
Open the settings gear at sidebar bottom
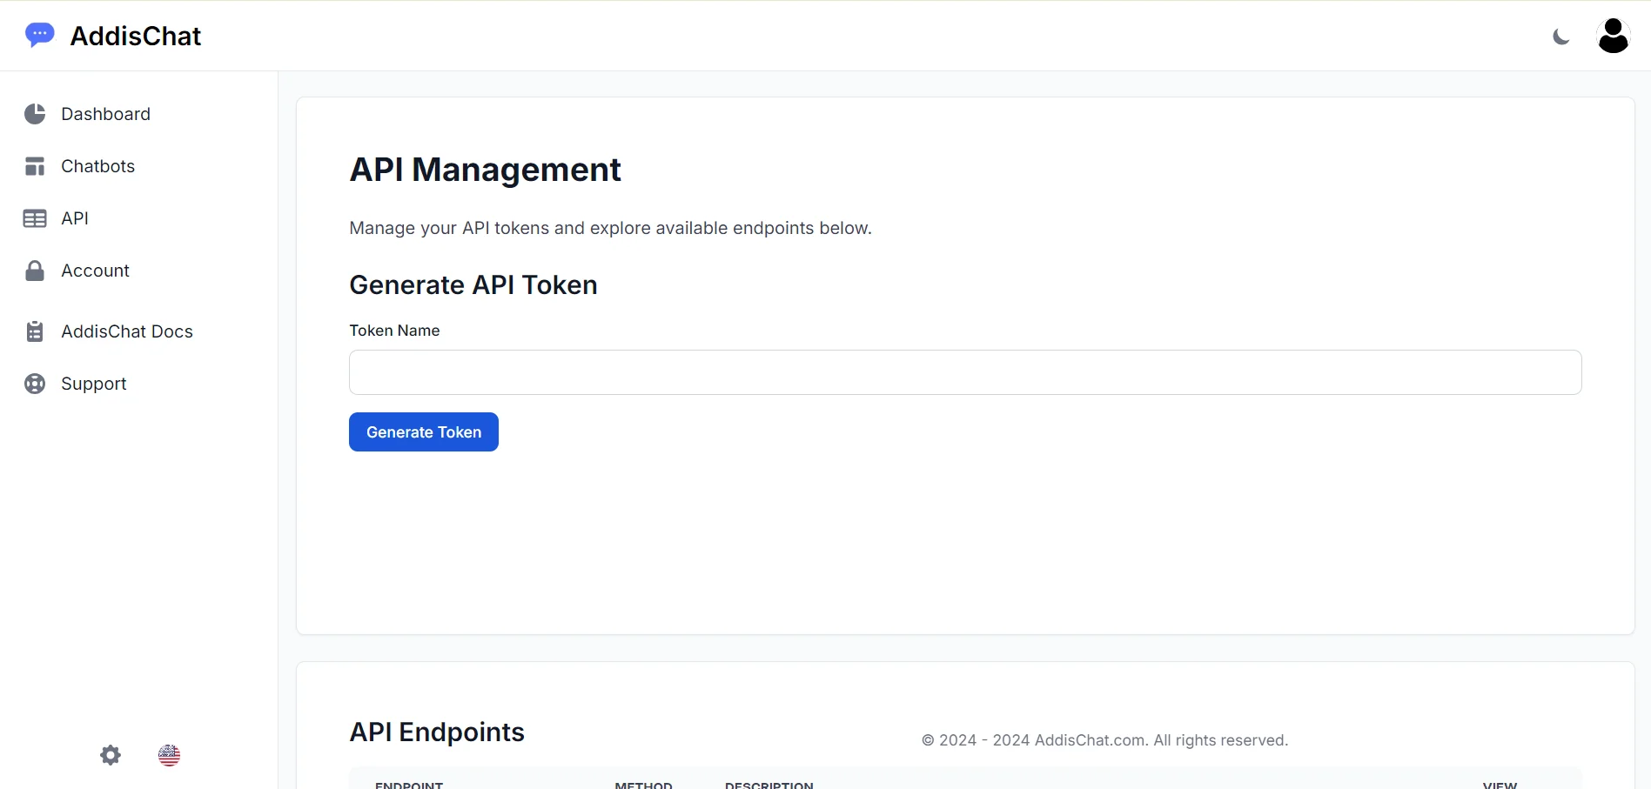110,755
